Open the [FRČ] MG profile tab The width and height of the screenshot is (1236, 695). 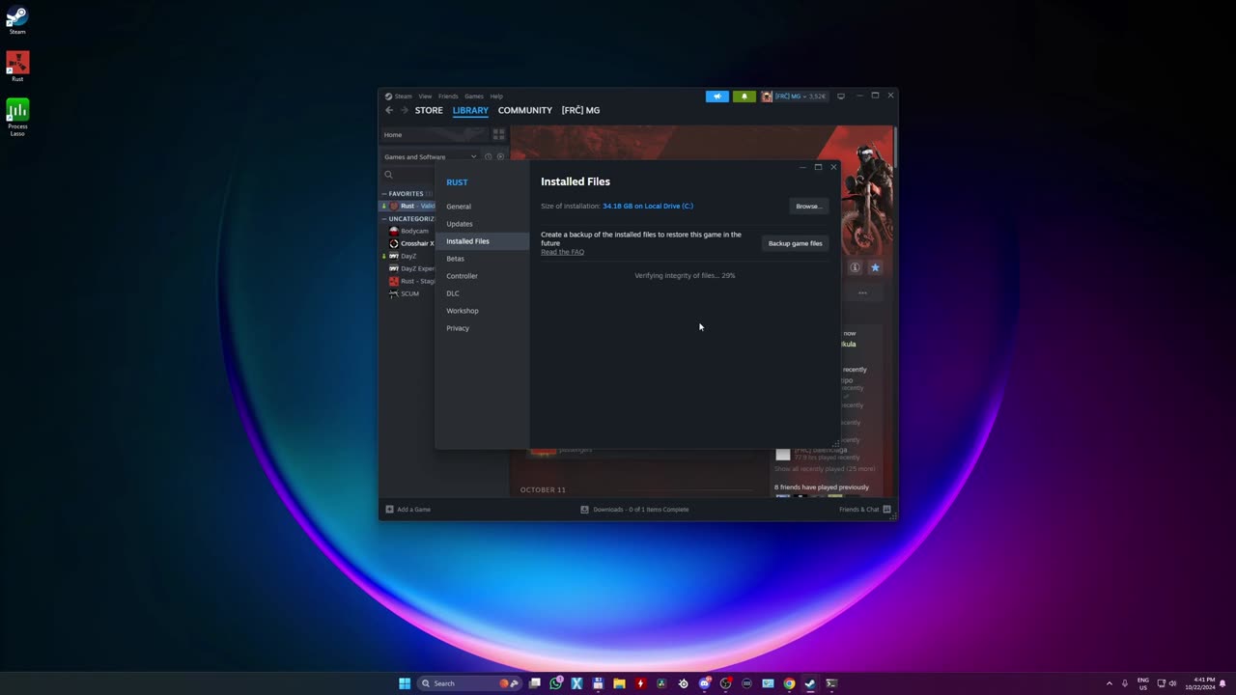(x=580, y=110)
